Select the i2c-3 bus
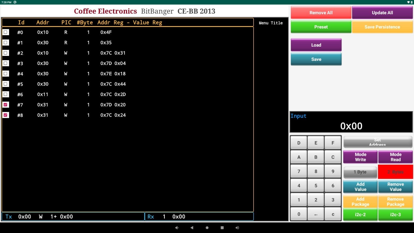The height and width of the screenshot is (233, 414). tap(396, 215)
